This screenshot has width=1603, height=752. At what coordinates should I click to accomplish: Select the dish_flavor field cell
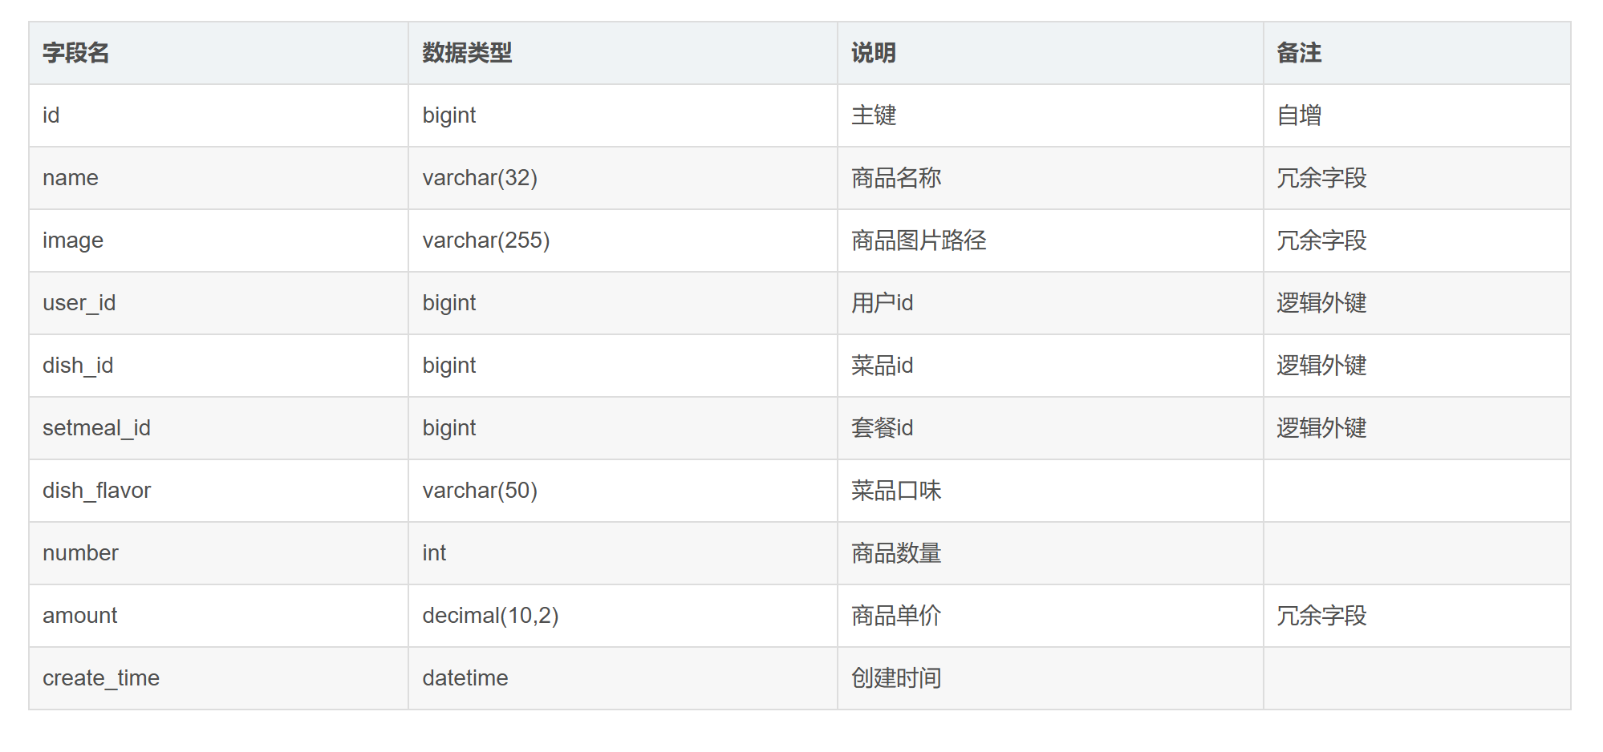[x=218, y=491]
